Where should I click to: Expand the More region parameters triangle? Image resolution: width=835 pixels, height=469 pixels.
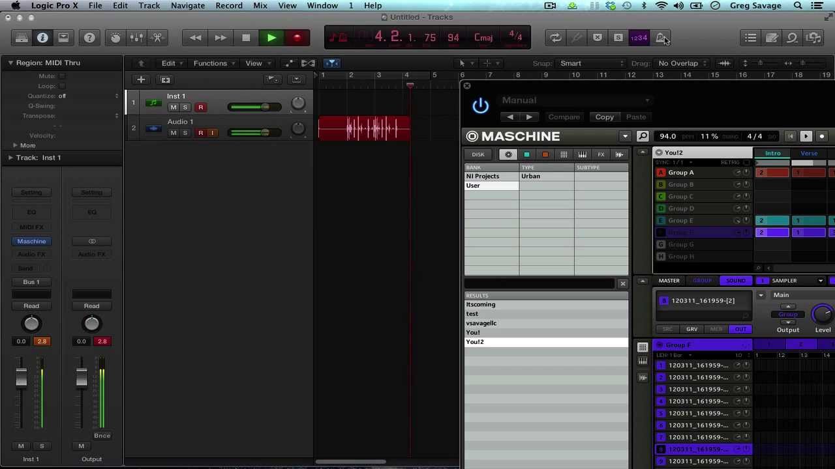coord(15,145)
